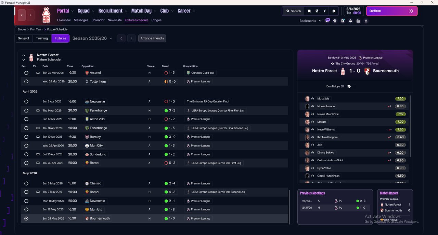Viewport: 438px width, 235px height.
Task: Open the Search button
Action: [x=293, y=11]
